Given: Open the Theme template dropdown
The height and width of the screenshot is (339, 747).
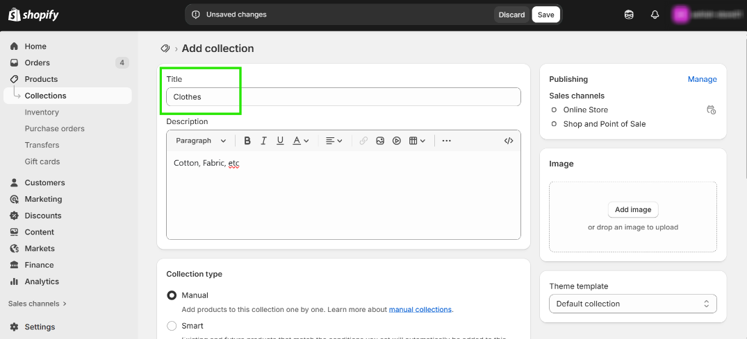Looking at the screenshot, I should (632, 304).
